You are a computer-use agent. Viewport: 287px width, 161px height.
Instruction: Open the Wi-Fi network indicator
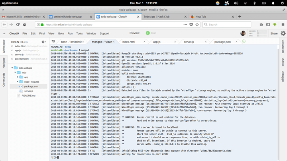tap(246, 3)
